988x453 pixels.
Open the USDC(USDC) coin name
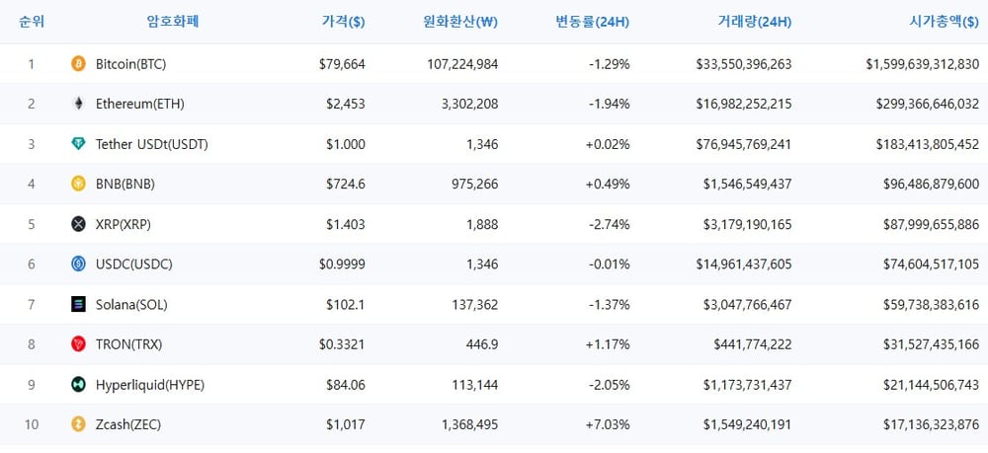coord(134,264)
